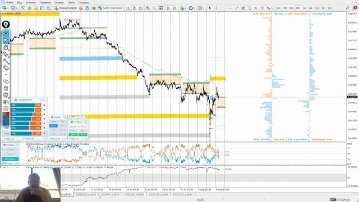Image resolution: width=359 pixels, height=202 pixels.
Task: Open the Сервис menu
Action: pyautogui.click(x=59, y=2)
